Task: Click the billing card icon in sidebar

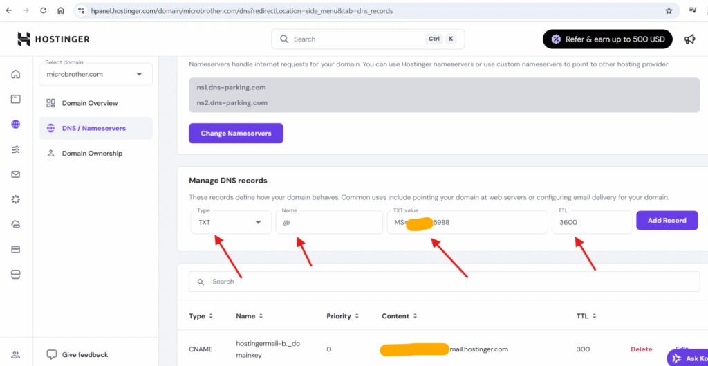Action: pos(15,249)
